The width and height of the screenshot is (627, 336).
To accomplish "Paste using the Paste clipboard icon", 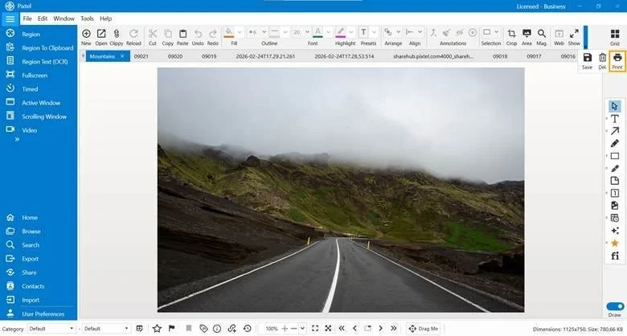I will [x=182, y=34].
